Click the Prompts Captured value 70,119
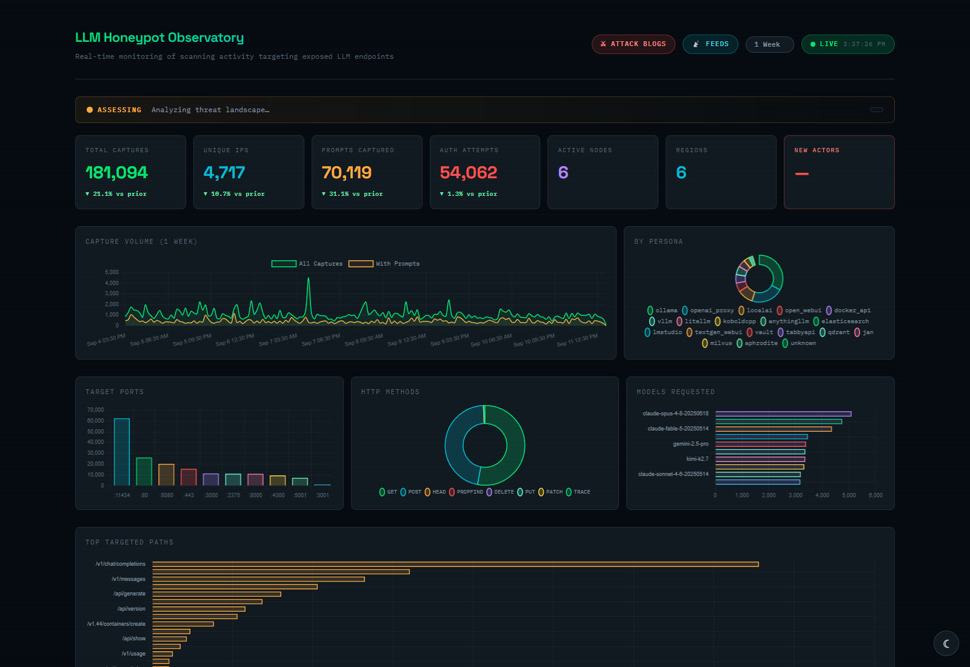 click(347, 173)
